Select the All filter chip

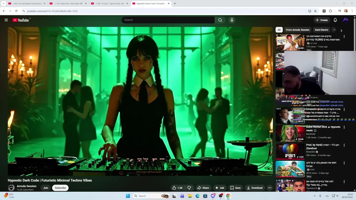click(279, 30)
